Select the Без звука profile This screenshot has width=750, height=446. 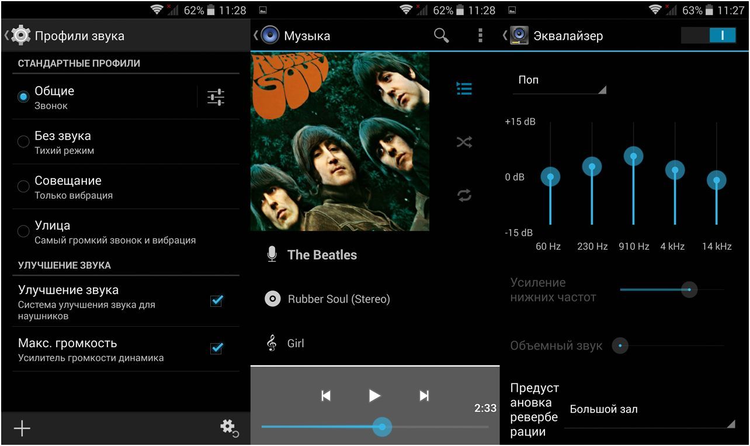23,141
